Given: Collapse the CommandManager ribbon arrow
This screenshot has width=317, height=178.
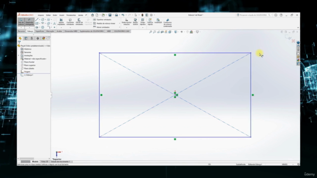Looking at the screenshot, I should (x=298, y=28).
